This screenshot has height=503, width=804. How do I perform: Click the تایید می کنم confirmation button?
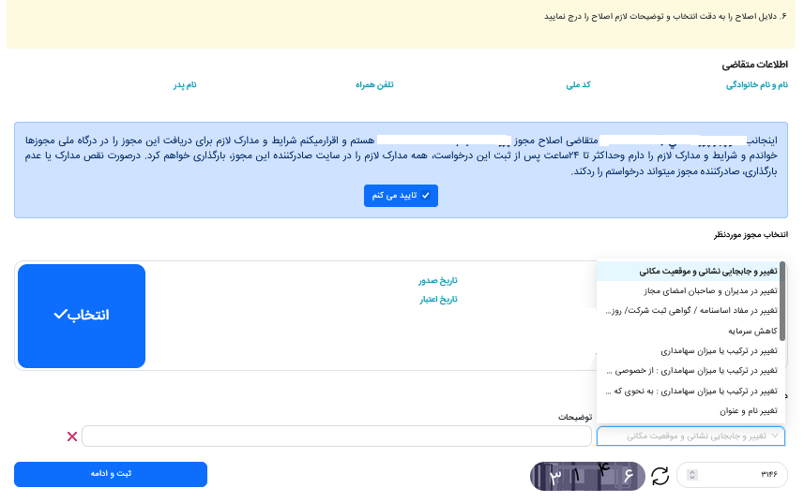401,196
